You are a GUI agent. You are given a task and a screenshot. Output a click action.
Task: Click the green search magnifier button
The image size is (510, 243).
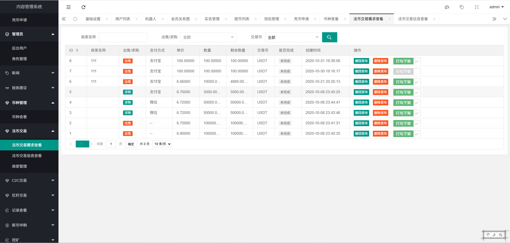[329, 37]
